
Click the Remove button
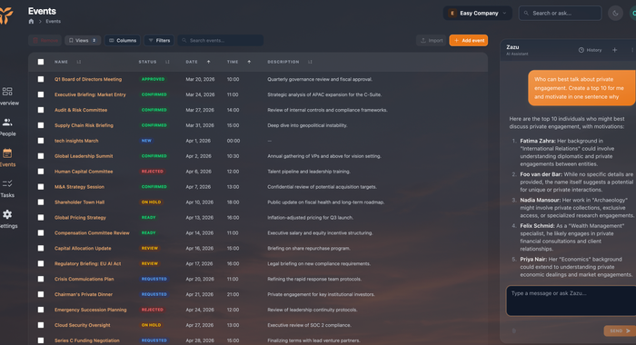pyautogui.click(x=45, y=41)
